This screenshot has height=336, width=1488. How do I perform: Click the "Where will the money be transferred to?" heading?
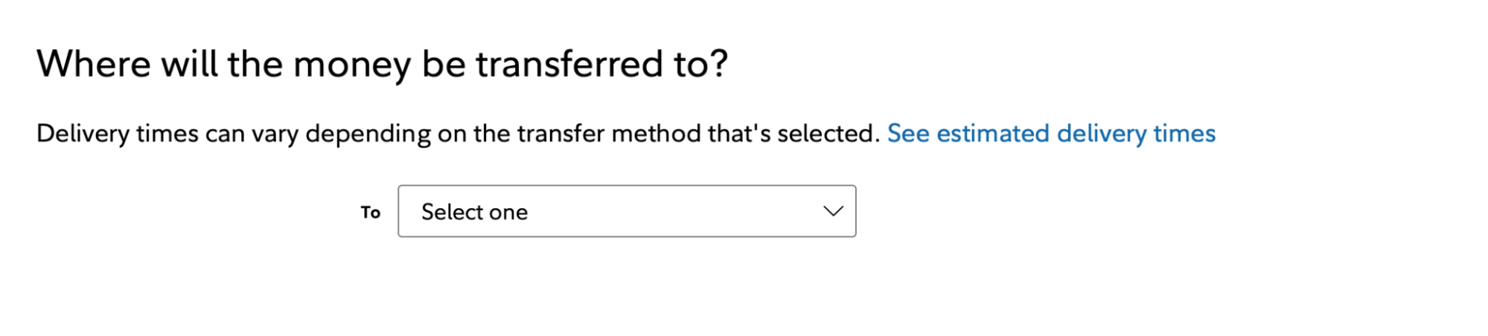coord(382,64)
